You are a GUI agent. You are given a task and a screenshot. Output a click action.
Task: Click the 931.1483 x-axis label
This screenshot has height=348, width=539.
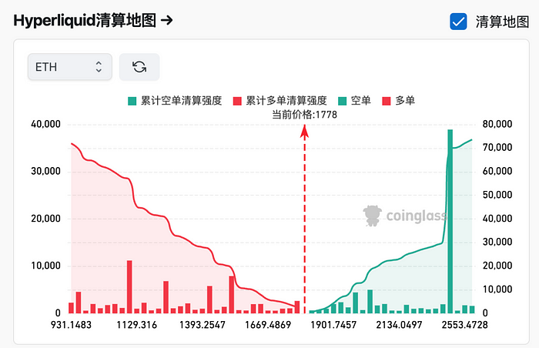tap(70, 326)
